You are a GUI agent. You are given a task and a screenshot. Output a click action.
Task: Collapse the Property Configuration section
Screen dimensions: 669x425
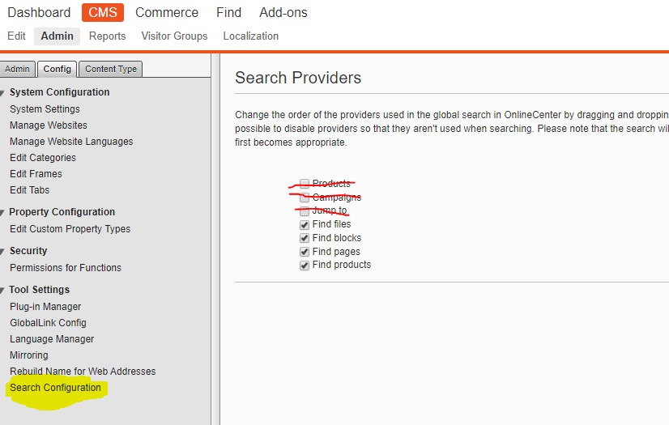coord(3,212)
